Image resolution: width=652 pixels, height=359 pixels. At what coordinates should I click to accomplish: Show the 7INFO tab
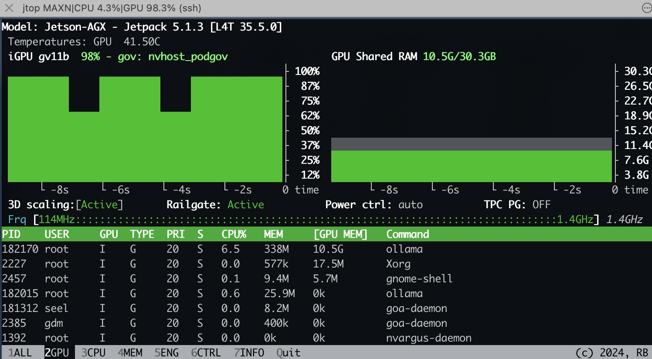[x=249, y=352]
